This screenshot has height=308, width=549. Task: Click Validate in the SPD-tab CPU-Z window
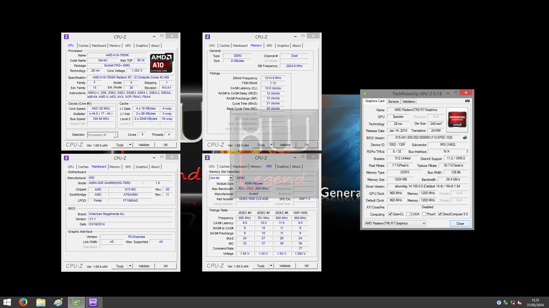285,266
